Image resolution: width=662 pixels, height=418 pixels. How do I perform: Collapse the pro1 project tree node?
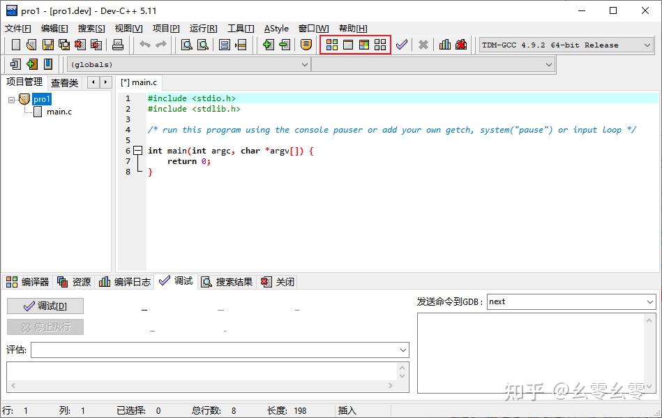pos(11,100)
